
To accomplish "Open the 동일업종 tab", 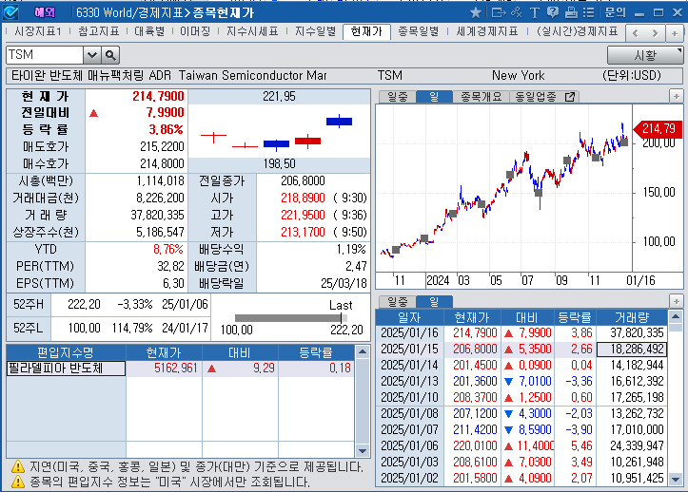I will point(536,97).
